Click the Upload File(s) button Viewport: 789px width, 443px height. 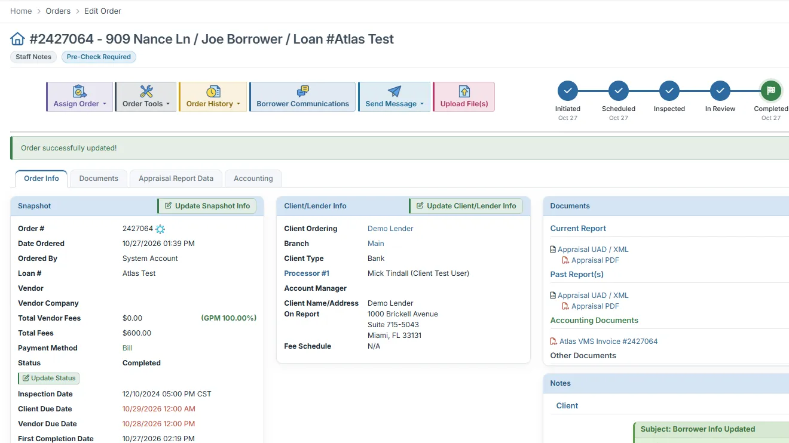464,97
